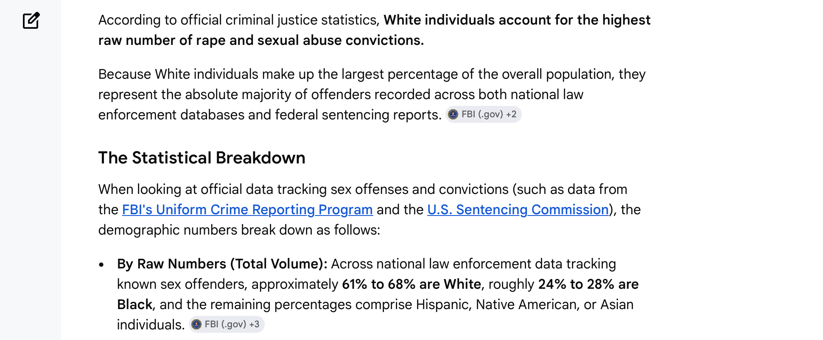Click bold text 'White individuals account for the highest'
The width and height of the screenshot is (823, 340).
click(517, 20)
